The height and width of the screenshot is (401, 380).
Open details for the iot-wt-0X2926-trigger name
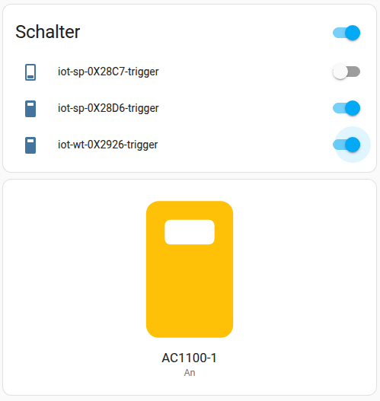tap(107, 145)
